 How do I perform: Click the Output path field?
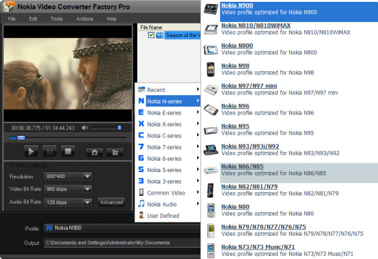pyautogui.click(x=122, y=243)
